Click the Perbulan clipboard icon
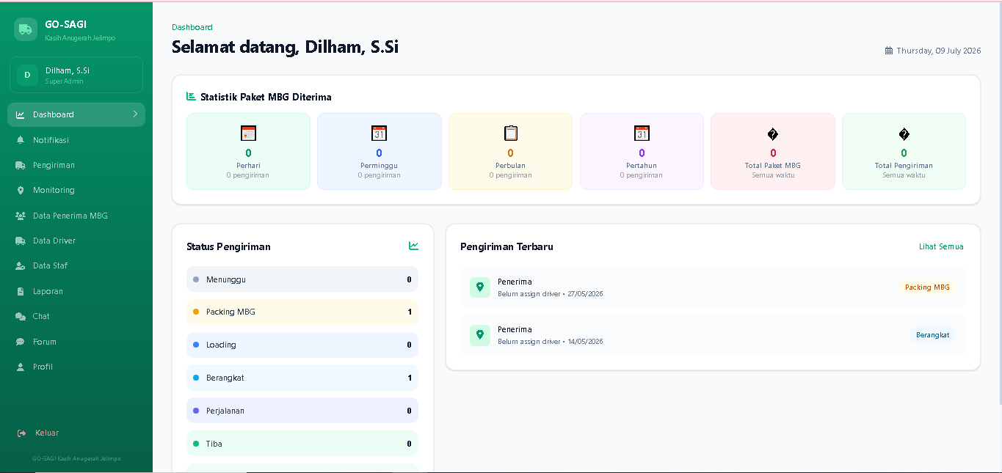The width and height of the screenshot is (1002, 473). 511,133
